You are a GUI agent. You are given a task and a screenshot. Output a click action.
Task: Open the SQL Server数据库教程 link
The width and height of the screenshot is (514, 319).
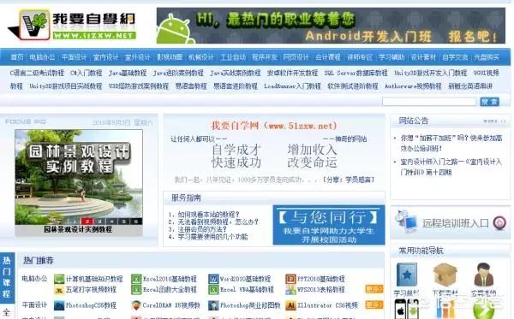coord(356,73)
